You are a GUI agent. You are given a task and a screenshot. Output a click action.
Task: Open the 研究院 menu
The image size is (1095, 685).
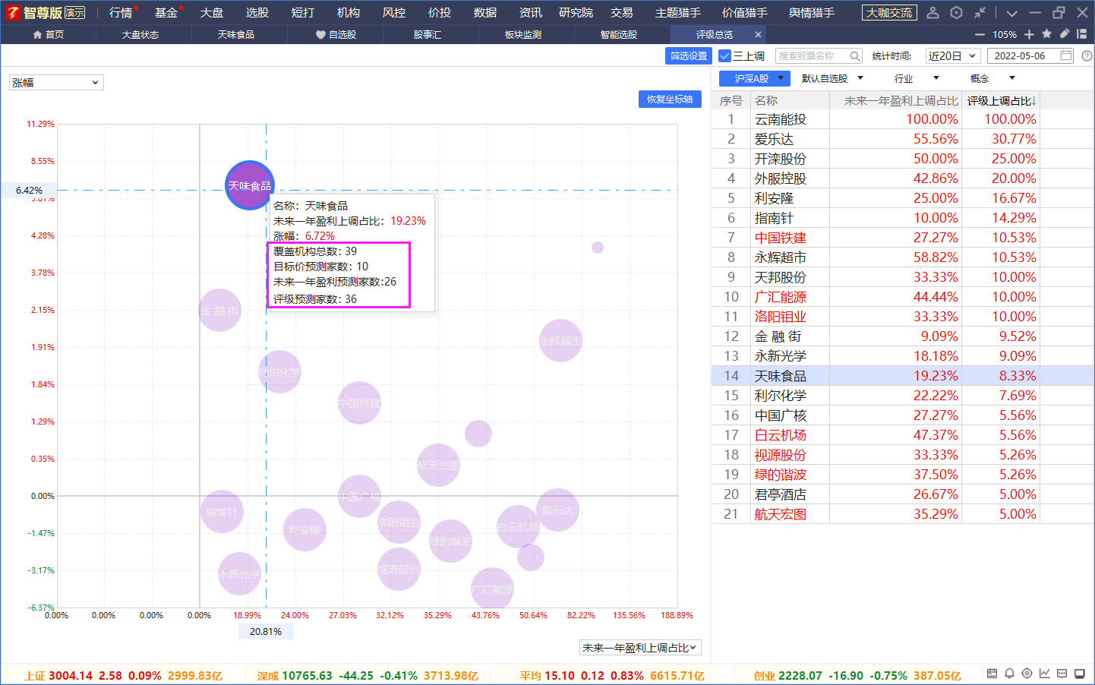[576, 12]
